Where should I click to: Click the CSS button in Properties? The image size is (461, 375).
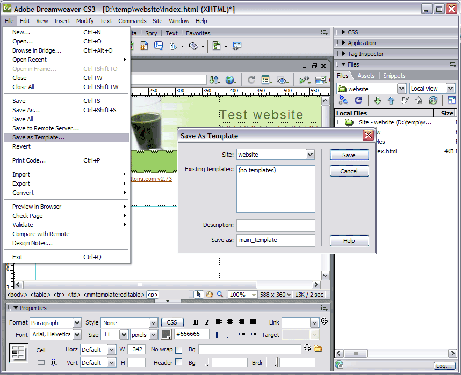pos(172,322)
